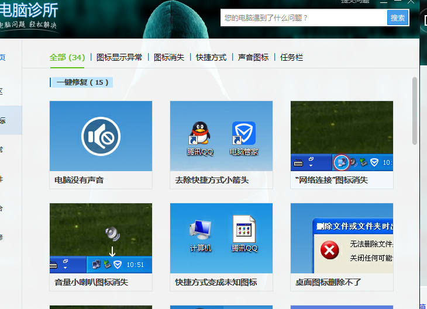
Task: Click the 一键修复 (15) section label
Action: 81,82
